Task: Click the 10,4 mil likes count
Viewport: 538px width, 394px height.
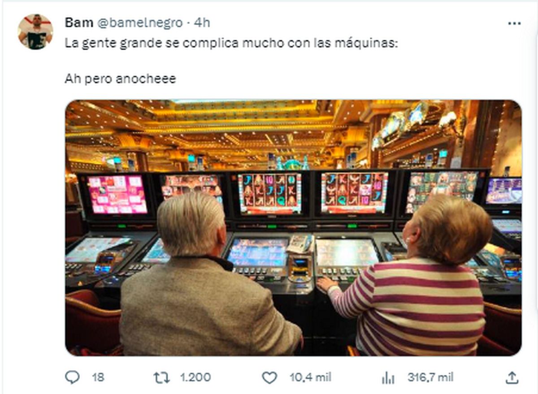Action: [x=310, y=377]
